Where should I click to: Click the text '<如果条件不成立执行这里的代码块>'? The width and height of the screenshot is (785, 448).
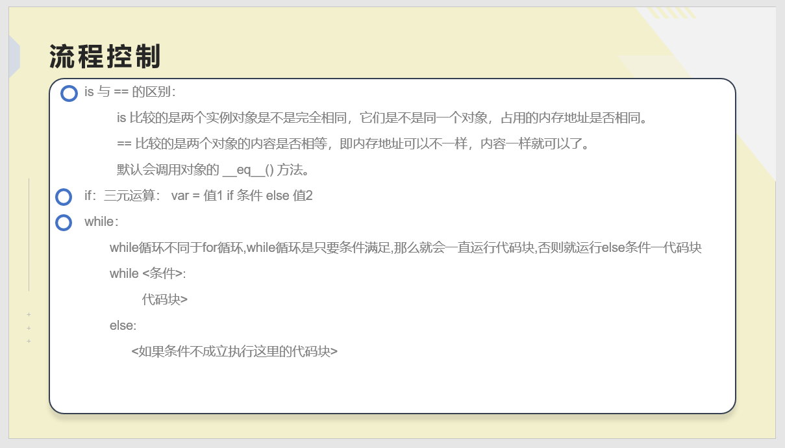[x=234, y=351]
